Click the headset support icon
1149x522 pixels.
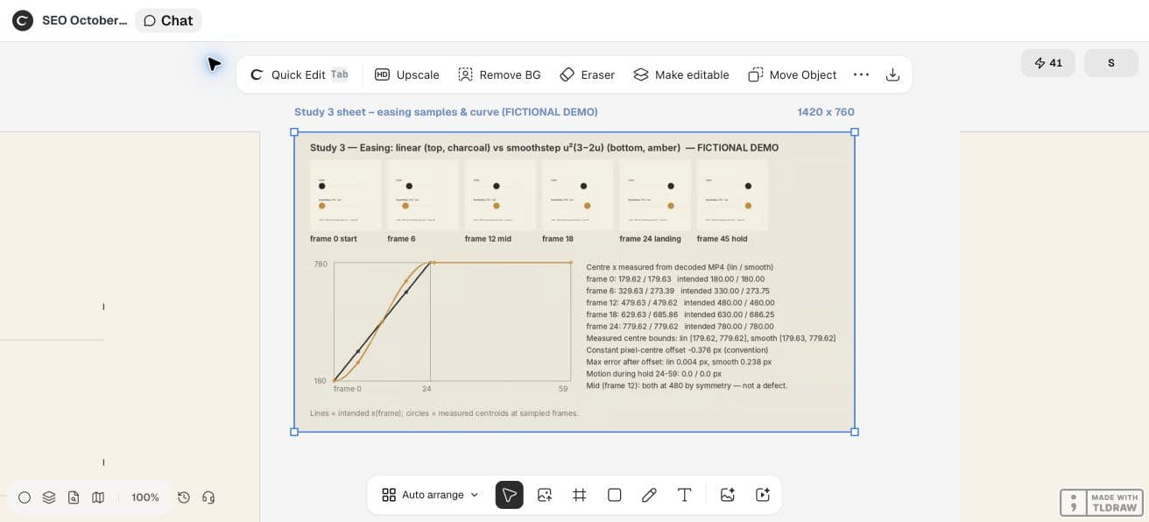(208, 497)
